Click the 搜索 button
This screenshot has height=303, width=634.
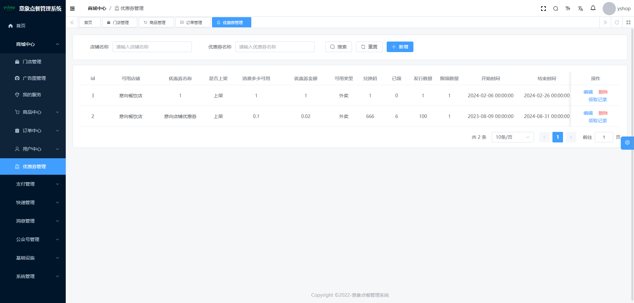coord(338,47)
